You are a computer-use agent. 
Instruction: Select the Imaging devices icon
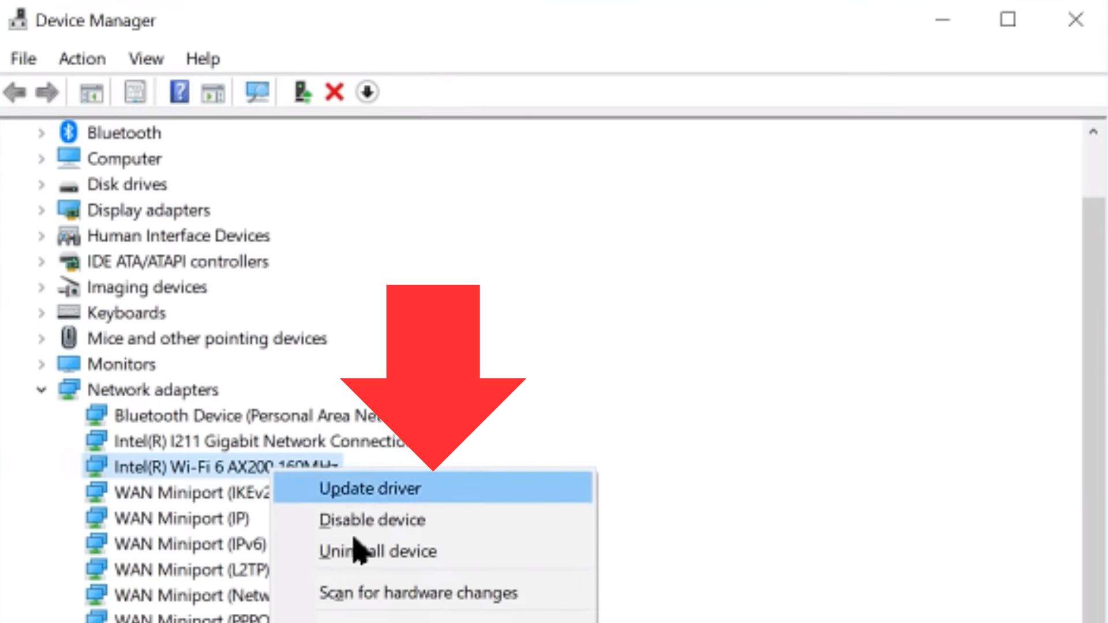tap(69, 287)
